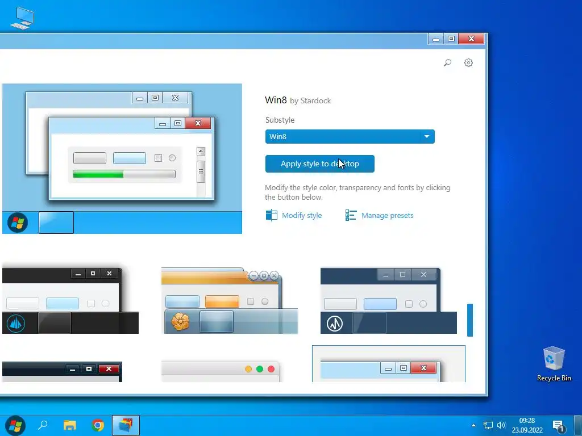Select the dark style with red close button
Image resolution: width=582 pixels, height=436 pixels.
pyautogui.click(x=62, y=371)
